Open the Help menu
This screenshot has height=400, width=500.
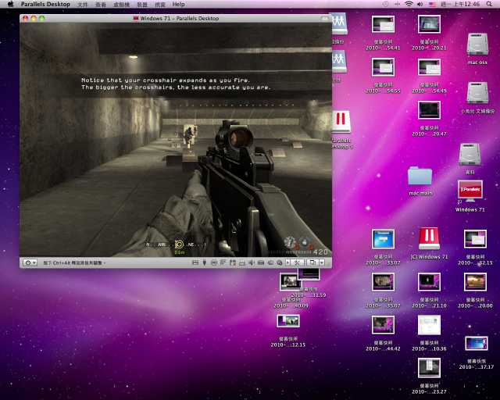178,4
